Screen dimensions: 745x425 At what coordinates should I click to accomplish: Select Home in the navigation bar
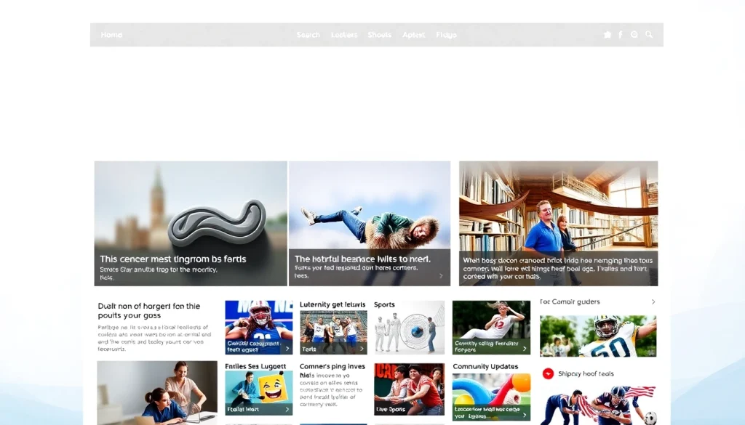111,34
